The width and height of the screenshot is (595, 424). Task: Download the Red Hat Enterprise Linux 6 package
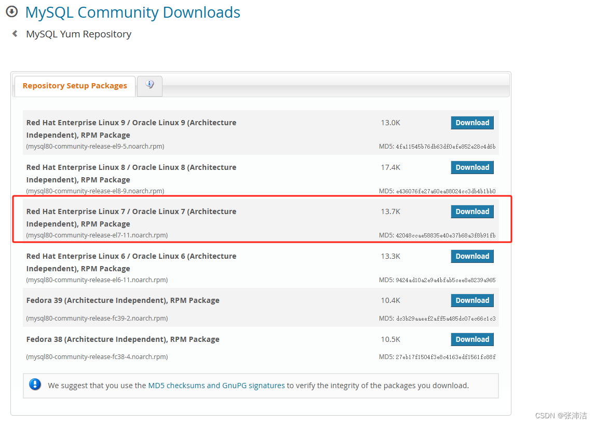(x=472, y=256)
